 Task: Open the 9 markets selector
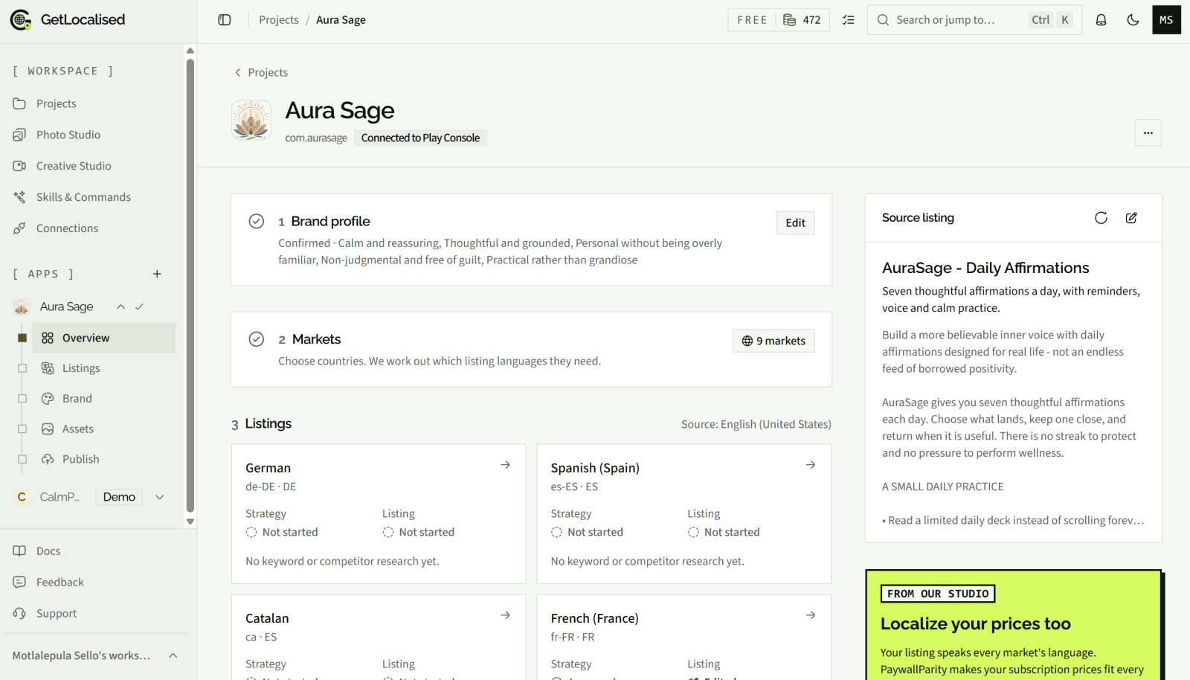tap(773, 341)
